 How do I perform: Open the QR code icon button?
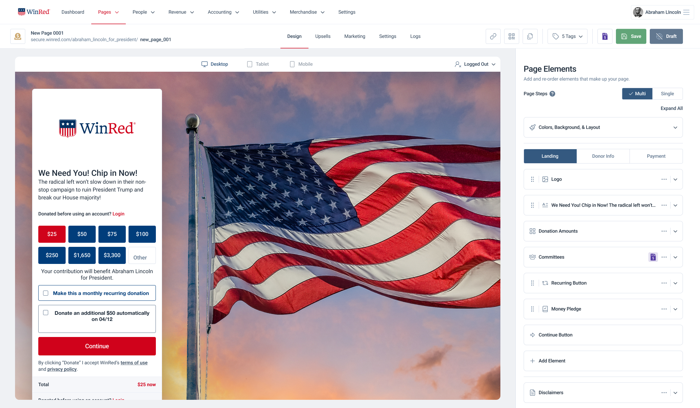511,36
